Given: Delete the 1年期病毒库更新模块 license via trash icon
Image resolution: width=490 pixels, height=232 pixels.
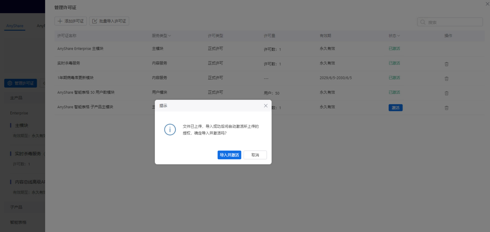Looking at the screenshot, I should coord(446,79).
